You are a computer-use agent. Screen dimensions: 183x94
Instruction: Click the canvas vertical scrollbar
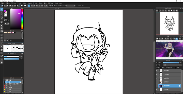tap(155, 52)
